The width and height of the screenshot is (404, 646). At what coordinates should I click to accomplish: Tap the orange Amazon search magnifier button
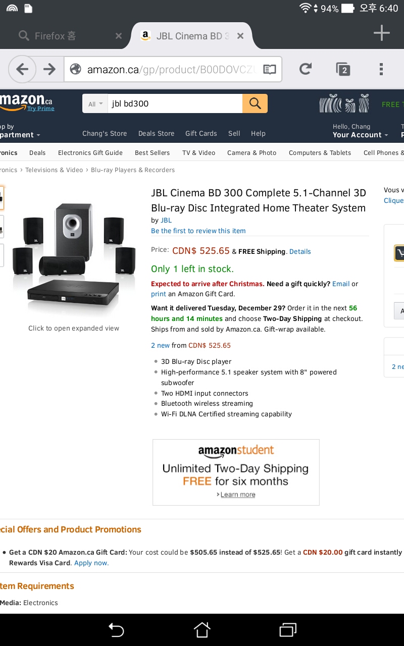point(255,103)
